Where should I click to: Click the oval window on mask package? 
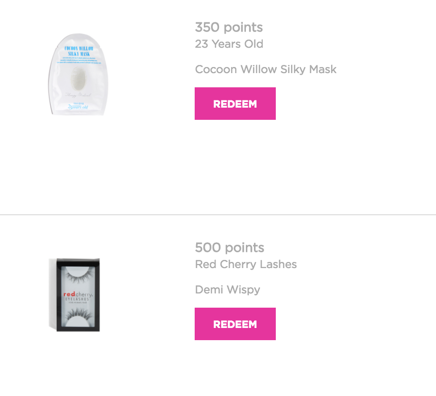[x=79, y=78]
